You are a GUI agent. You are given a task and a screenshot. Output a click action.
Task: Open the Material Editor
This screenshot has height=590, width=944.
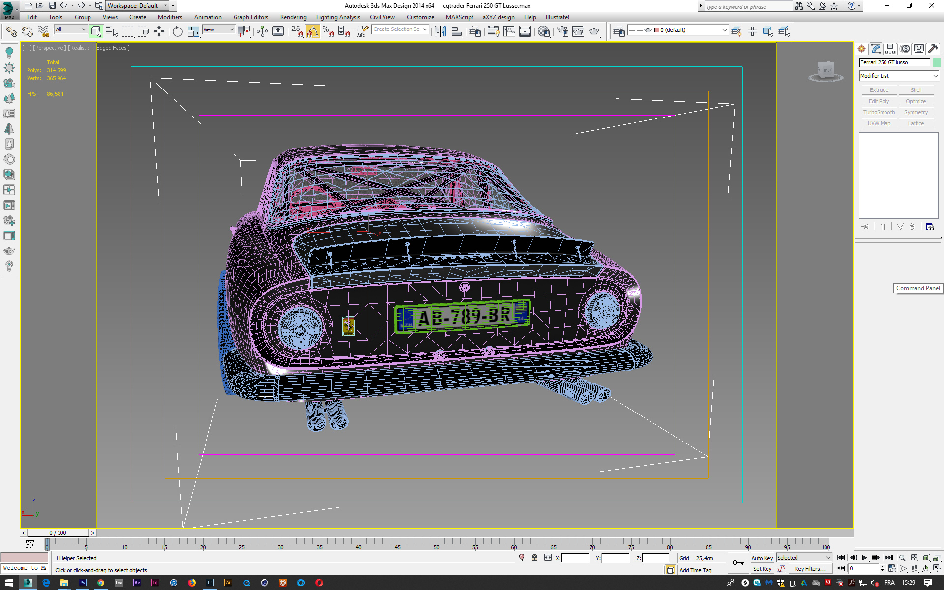point(544,31)
